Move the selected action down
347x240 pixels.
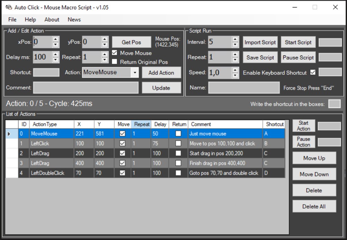coord(314,174)
